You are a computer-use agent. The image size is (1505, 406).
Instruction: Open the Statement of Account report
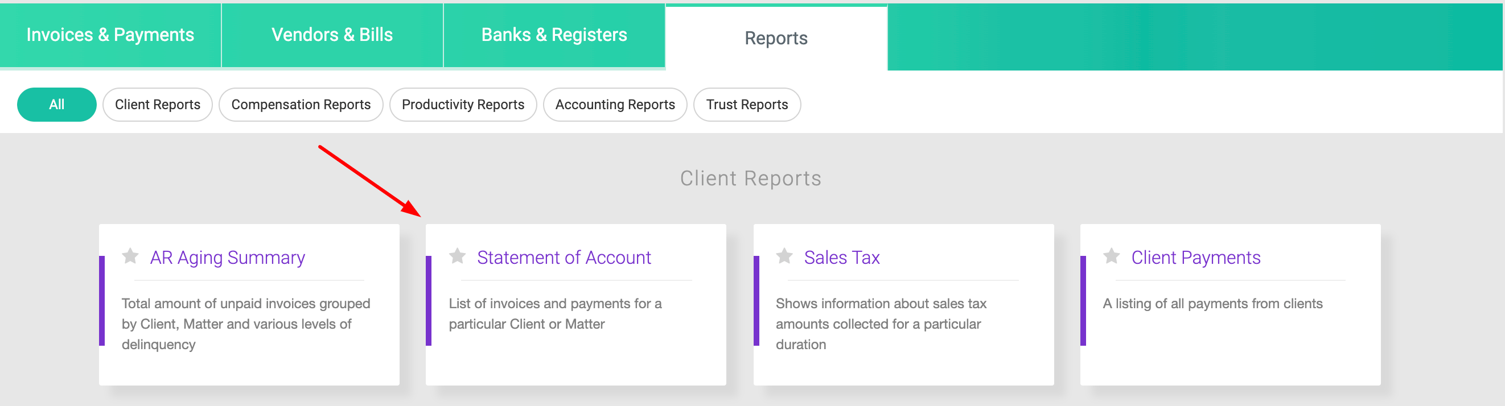564,257
